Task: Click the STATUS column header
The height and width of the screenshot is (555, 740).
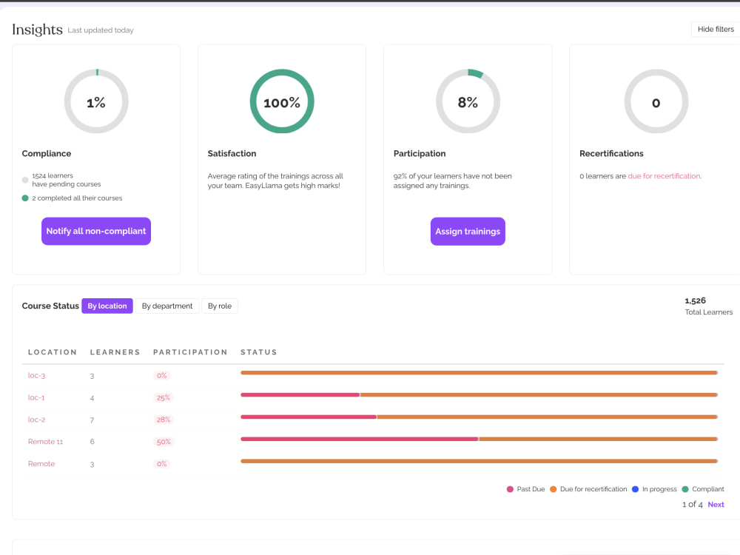Action: 258,352
